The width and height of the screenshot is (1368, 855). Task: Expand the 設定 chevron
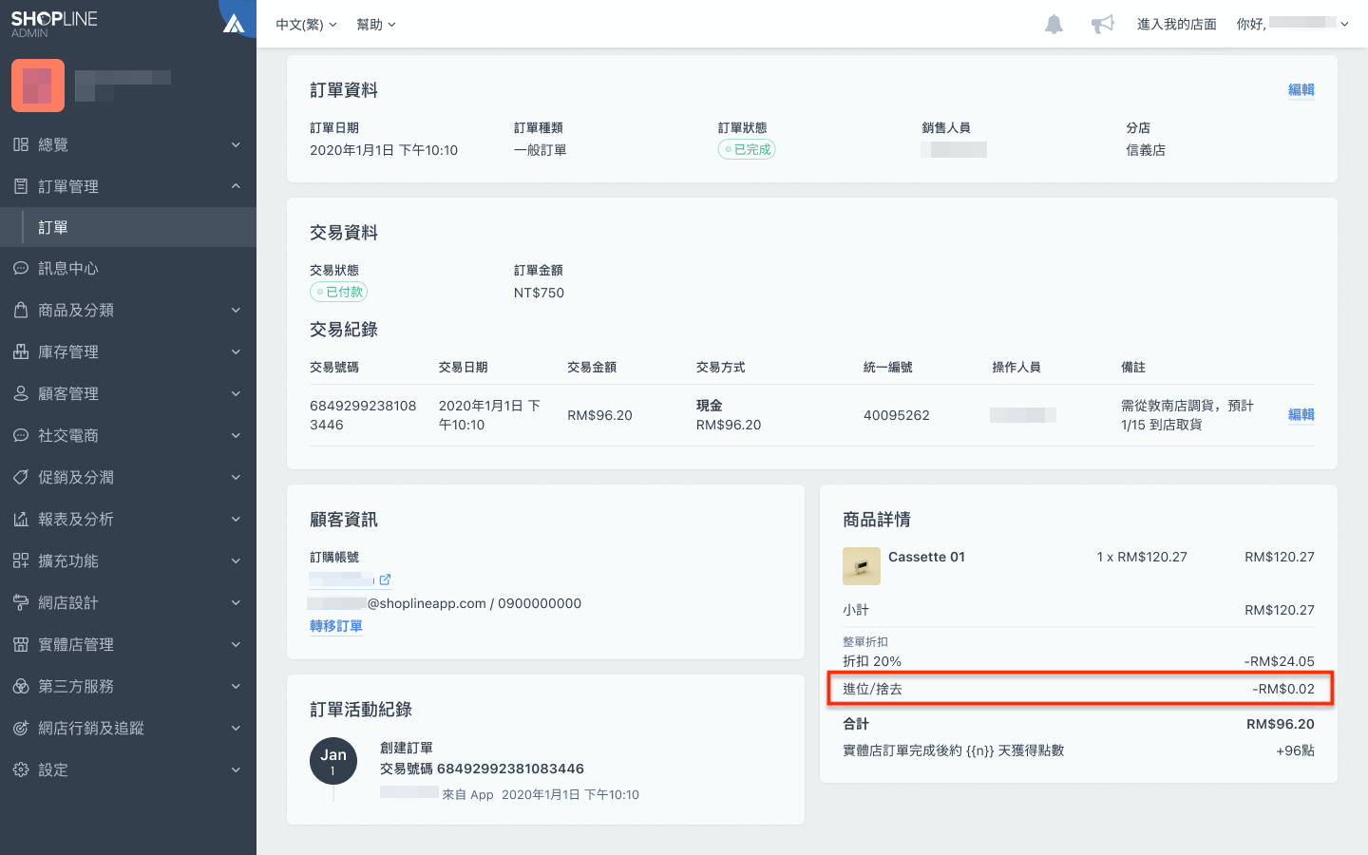[x=236, y=769]
